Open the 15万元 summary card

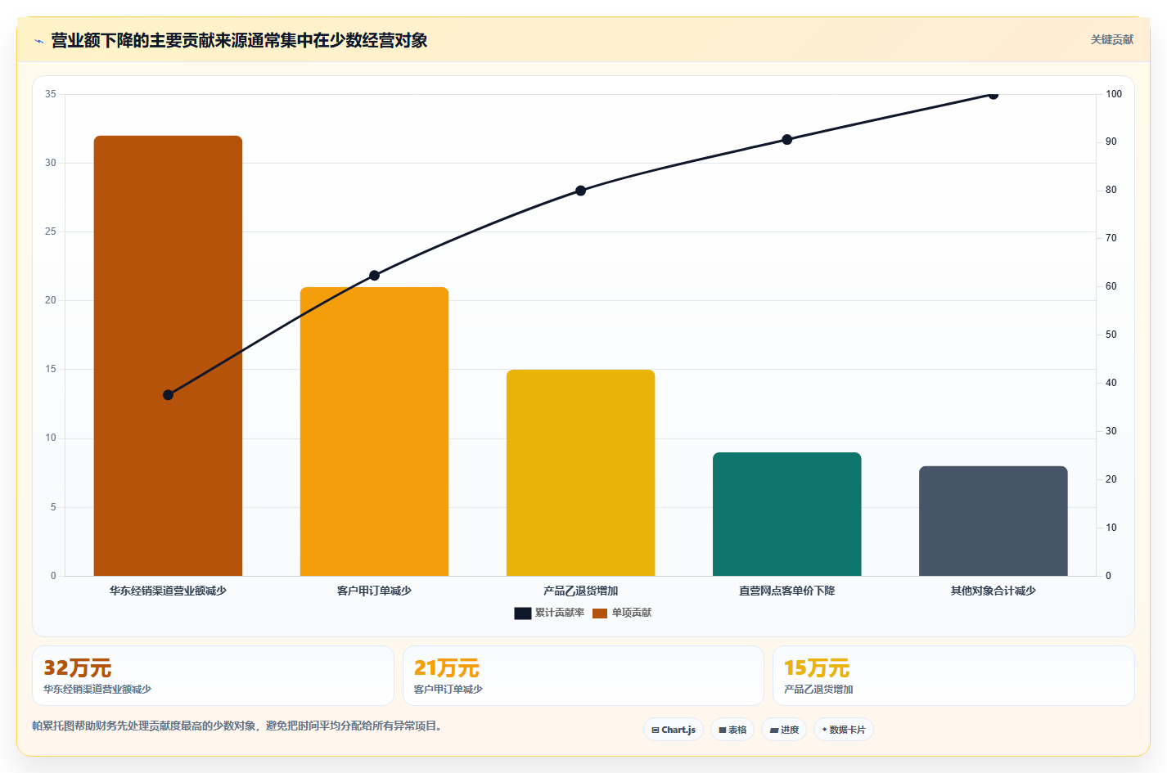(953, 676)
